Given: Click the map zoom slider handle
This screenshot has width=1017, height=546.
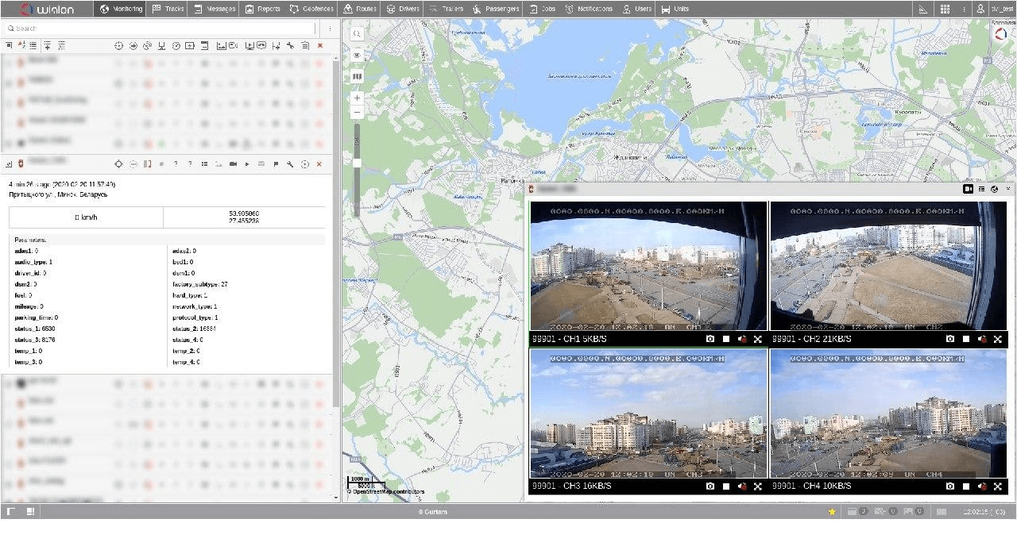Looking at the screenshot, I should (357, 163).
